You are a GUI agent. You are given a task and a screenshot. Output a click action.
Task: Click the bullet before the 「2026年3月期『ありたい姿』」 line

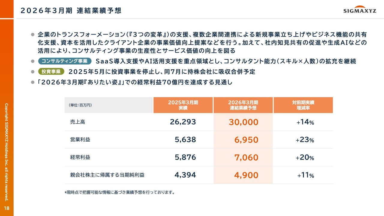tap(33, 82)
